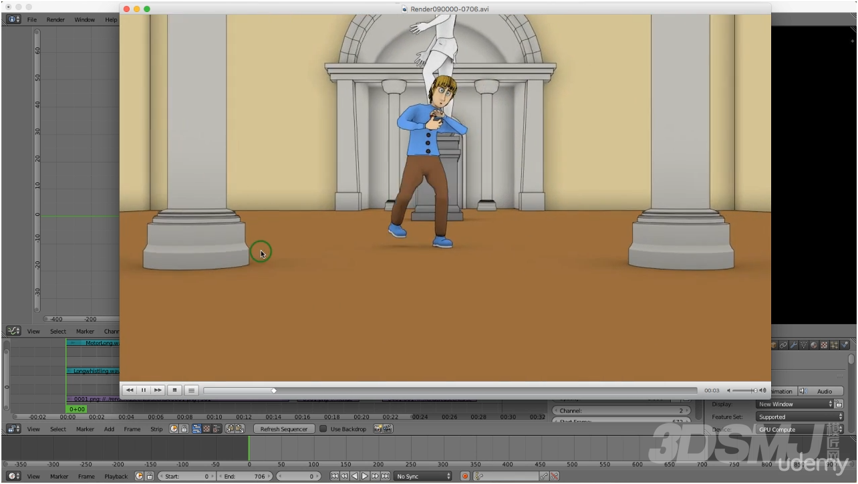Fast forward the video in the player

pos(158,390)
